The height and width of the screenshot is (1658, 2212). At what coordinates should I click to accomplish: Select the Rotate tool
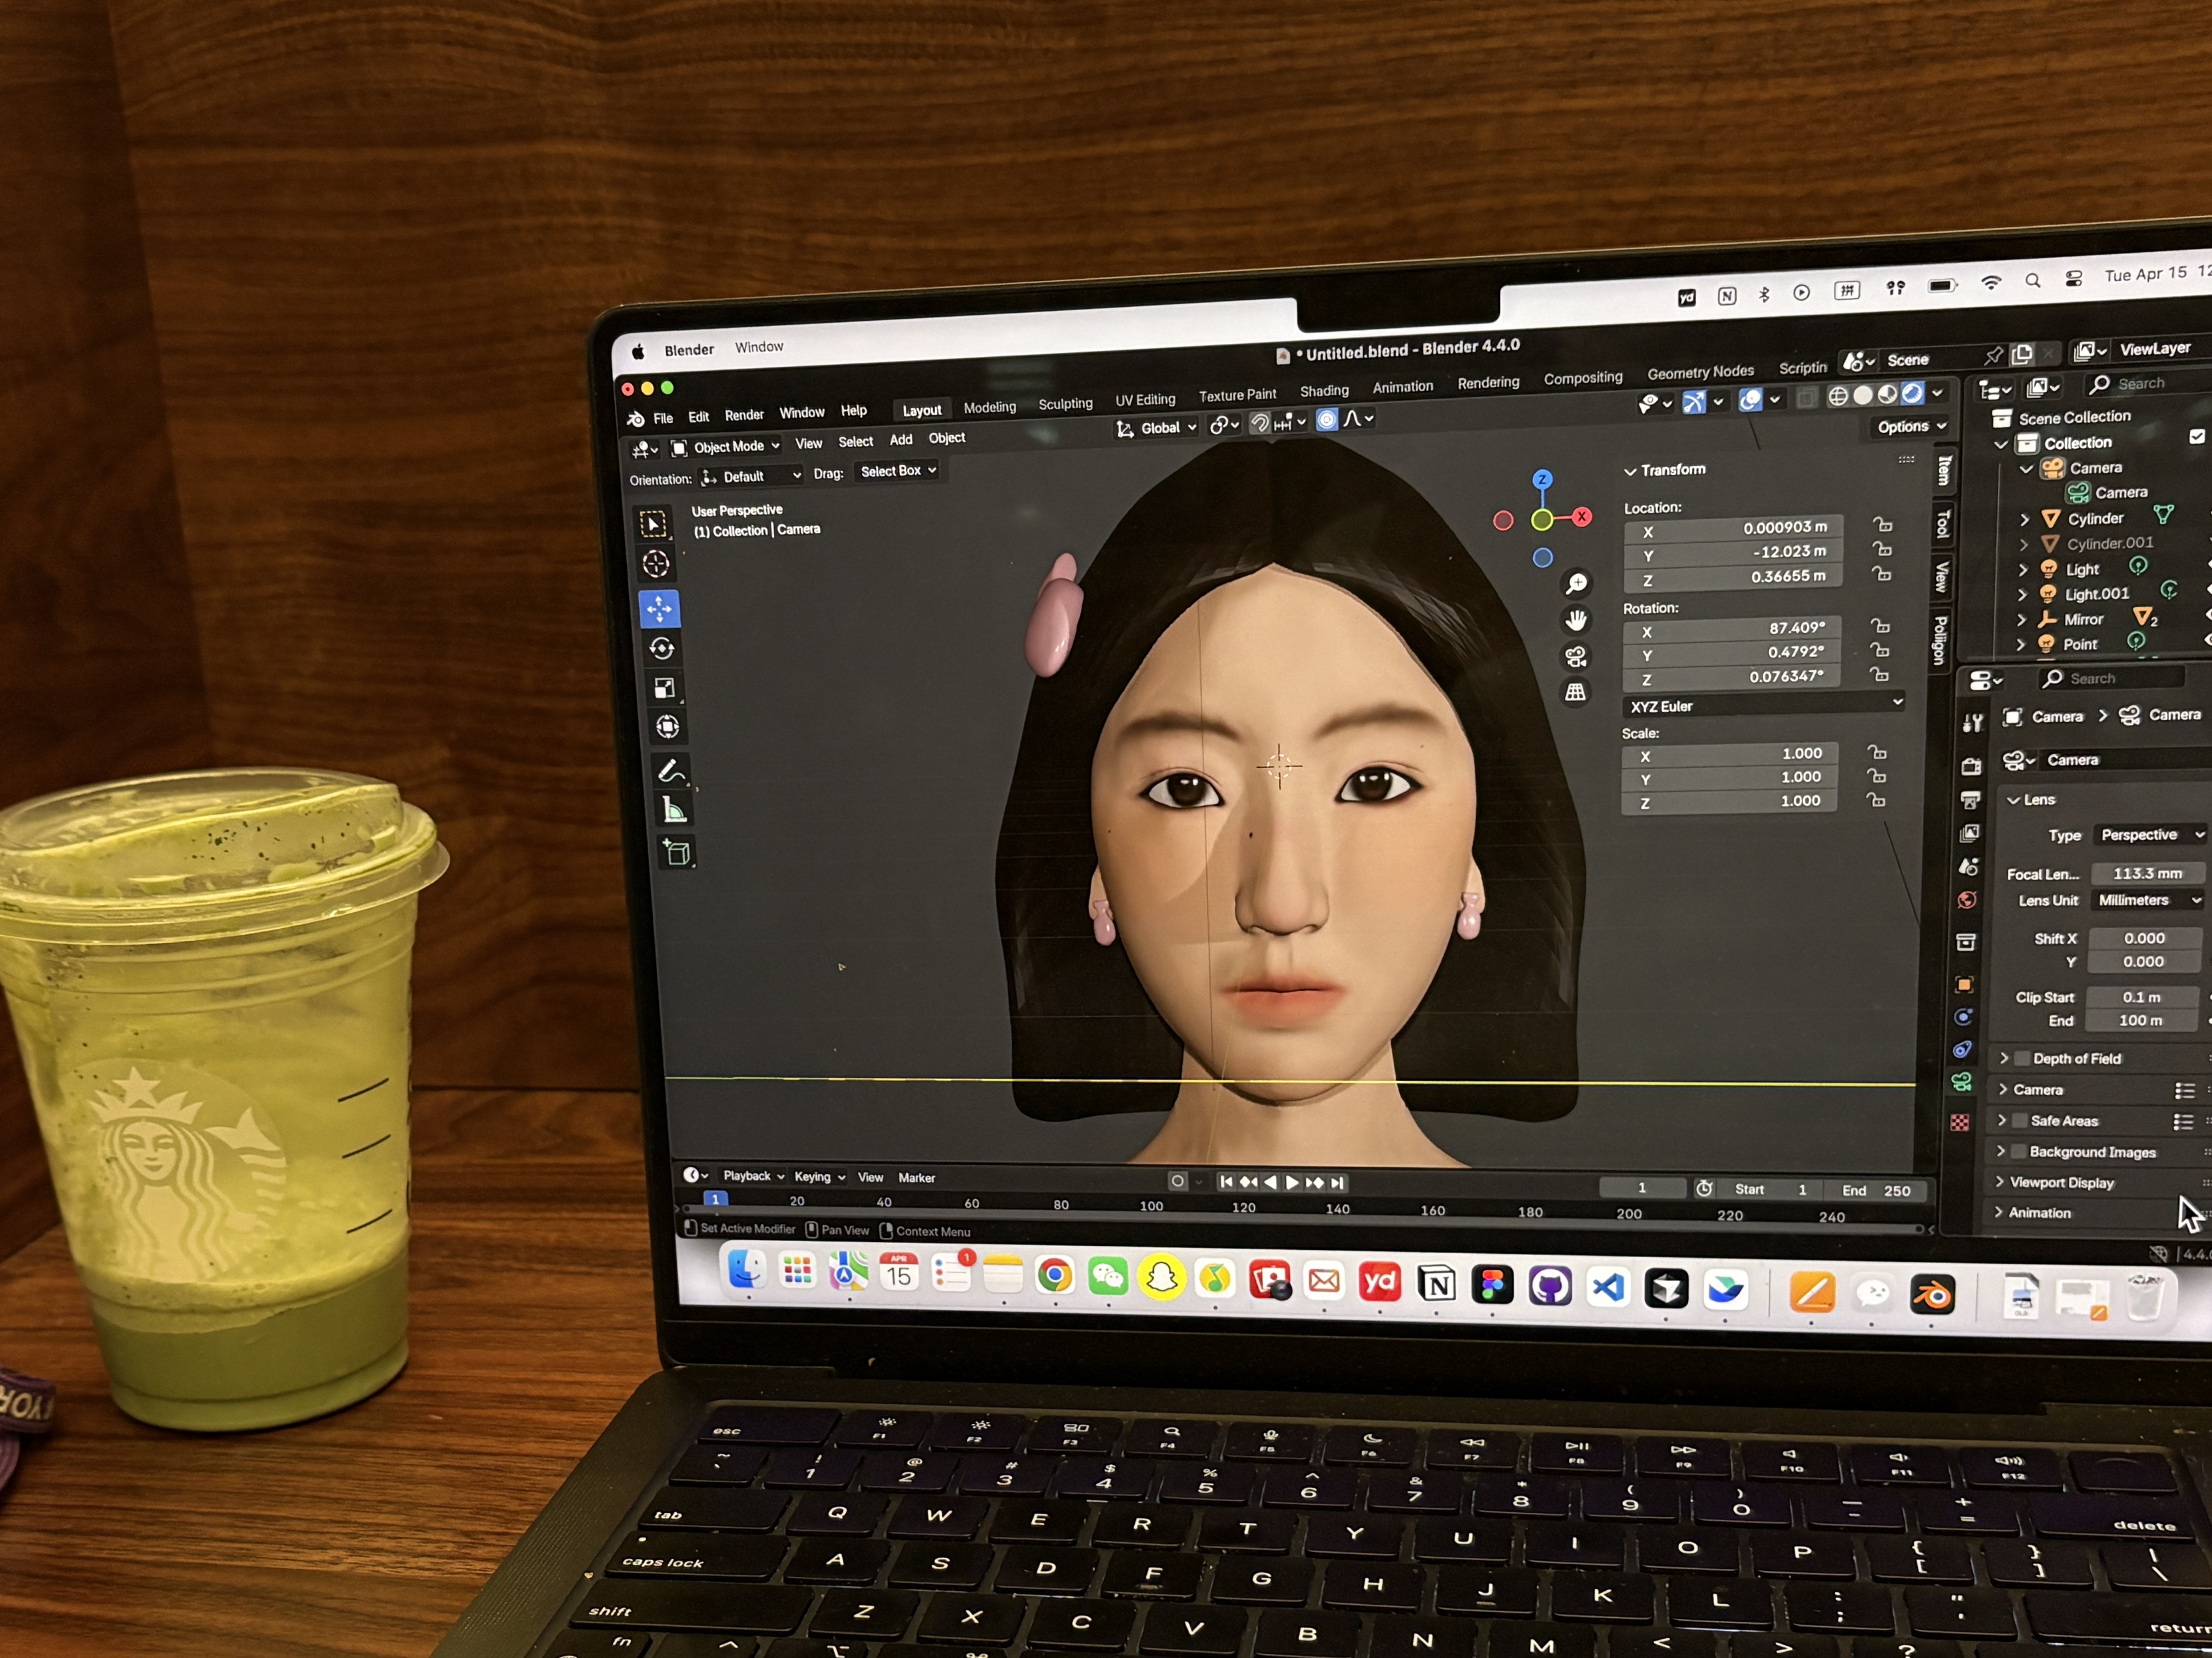point(661,649)
